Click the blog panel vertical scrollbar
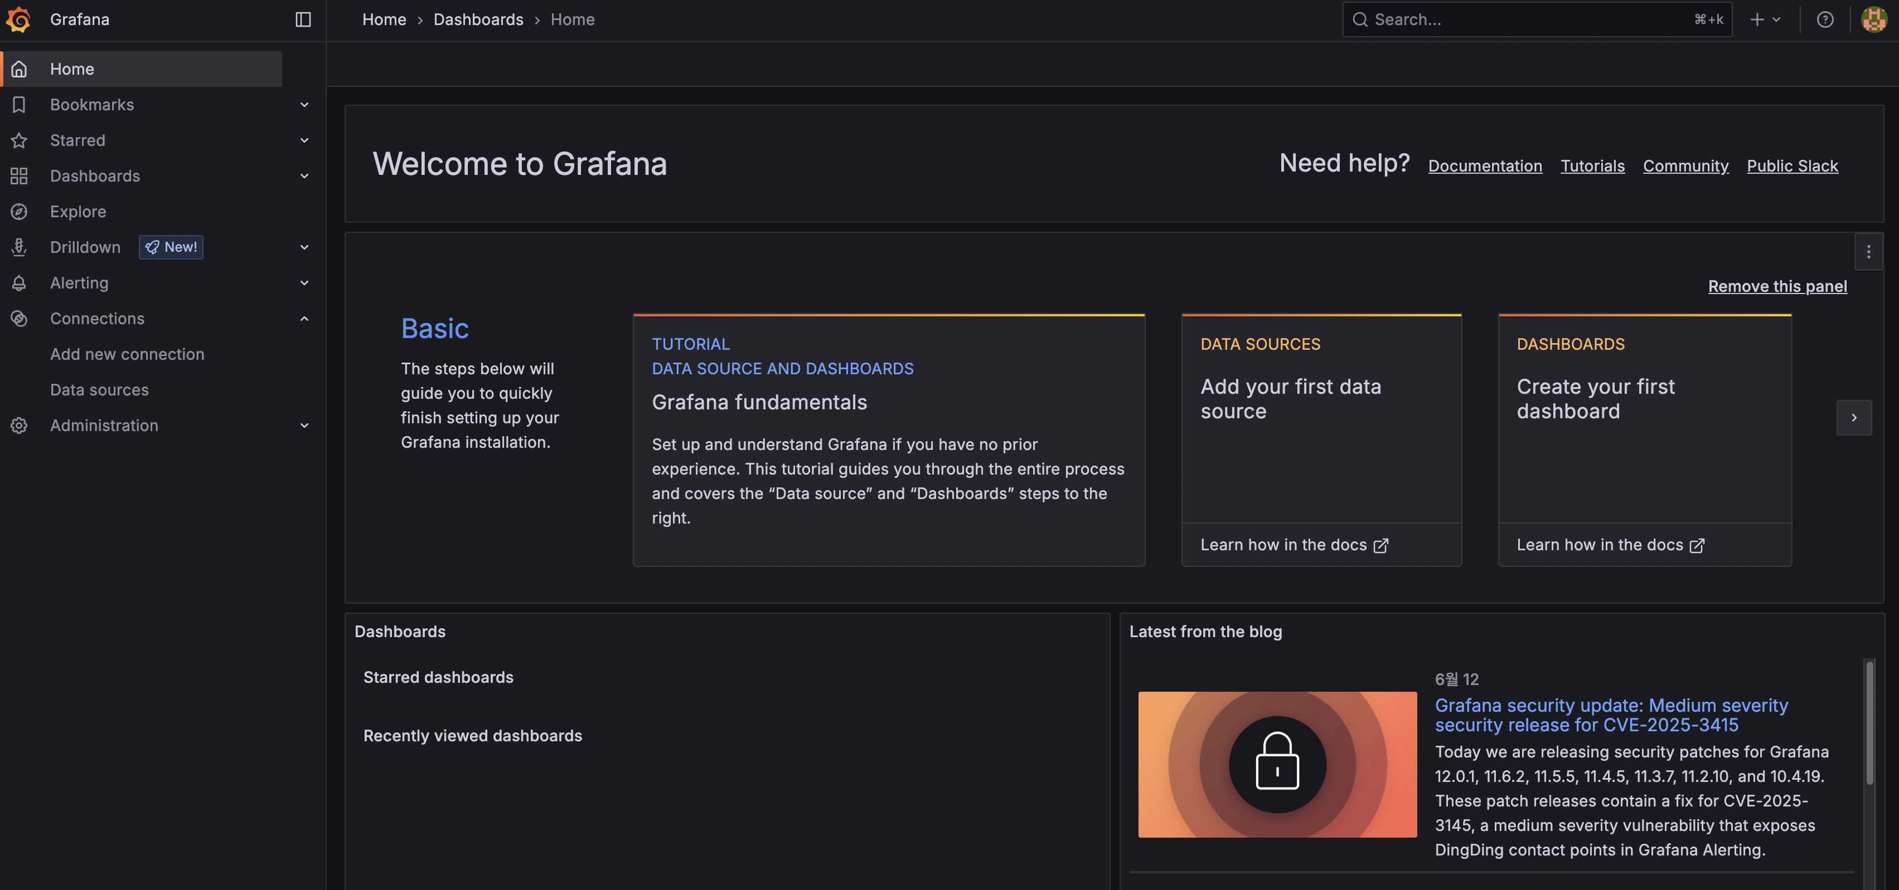Screen dimensions: 1899x890 [1869, 723]
